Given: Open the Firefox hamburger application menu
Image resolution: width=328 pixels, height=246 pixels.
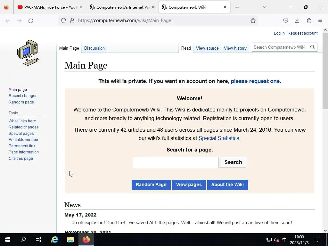Looking at the screenshot, I should (320, 20).
